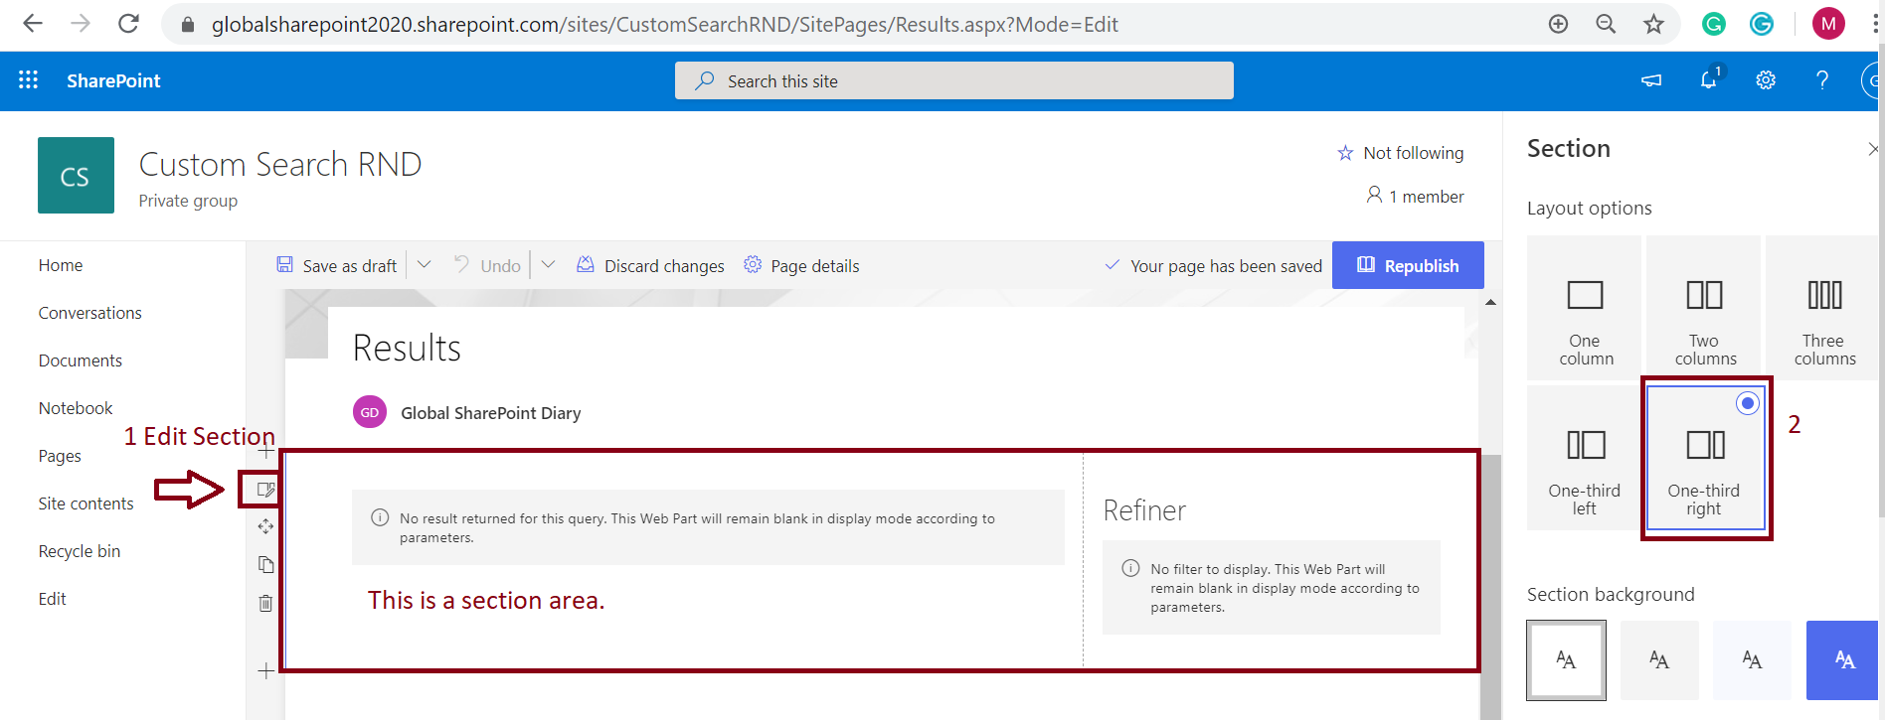The width and height of the screenshot is (1885, 720).
Task: Expand the Save as draft dropdown arrow
Action: (x=425, y=265)
